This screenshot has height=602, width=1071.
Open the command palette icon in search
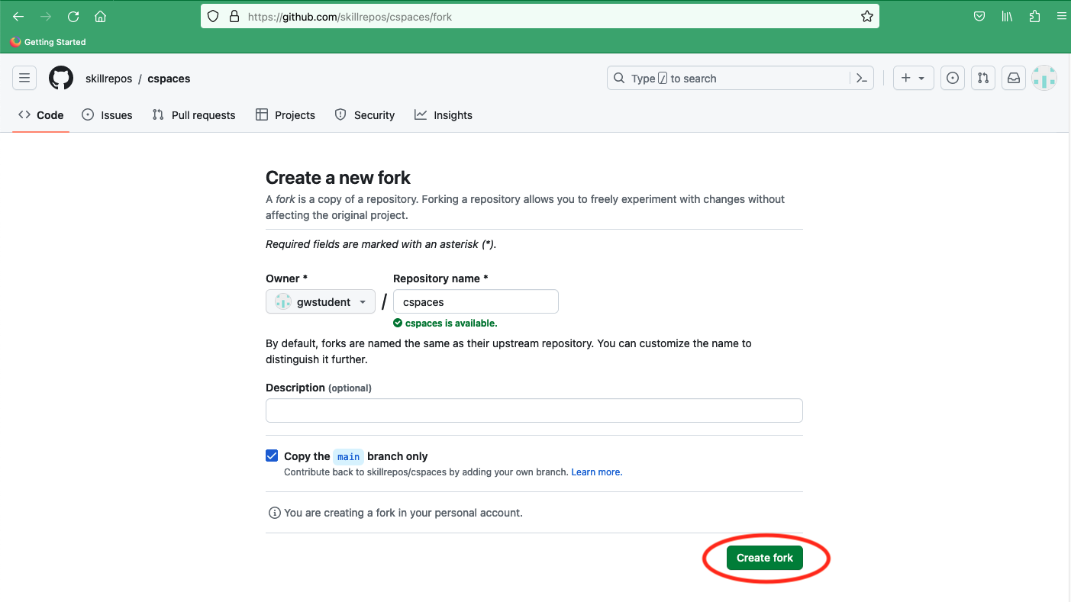[x=862, y=78]
